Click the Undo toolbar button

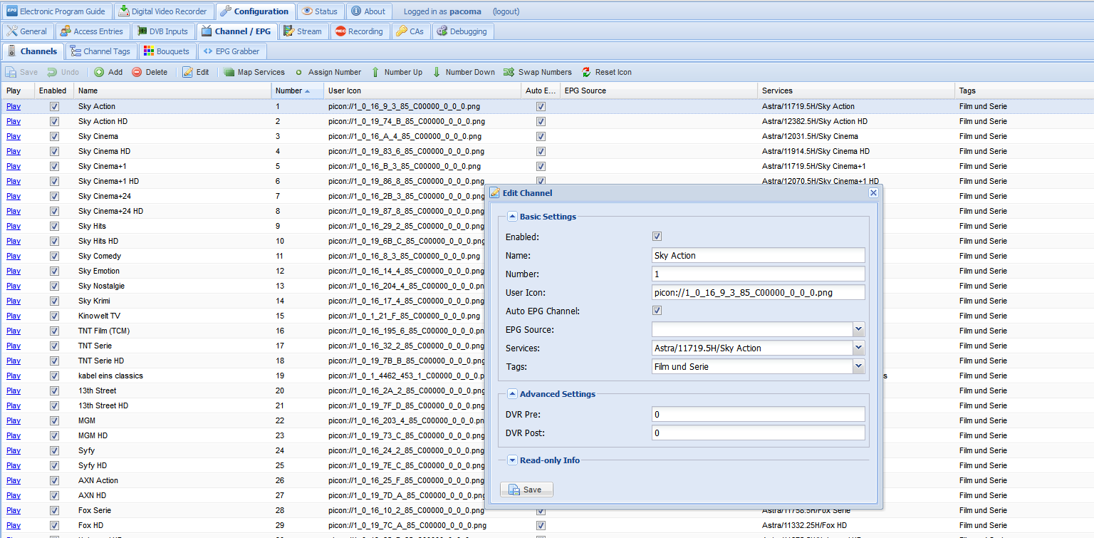[63, 72]
